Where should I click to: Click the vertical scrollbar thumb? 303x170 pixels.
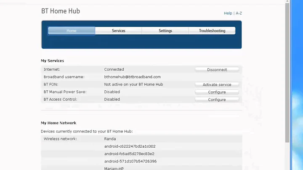287,73
